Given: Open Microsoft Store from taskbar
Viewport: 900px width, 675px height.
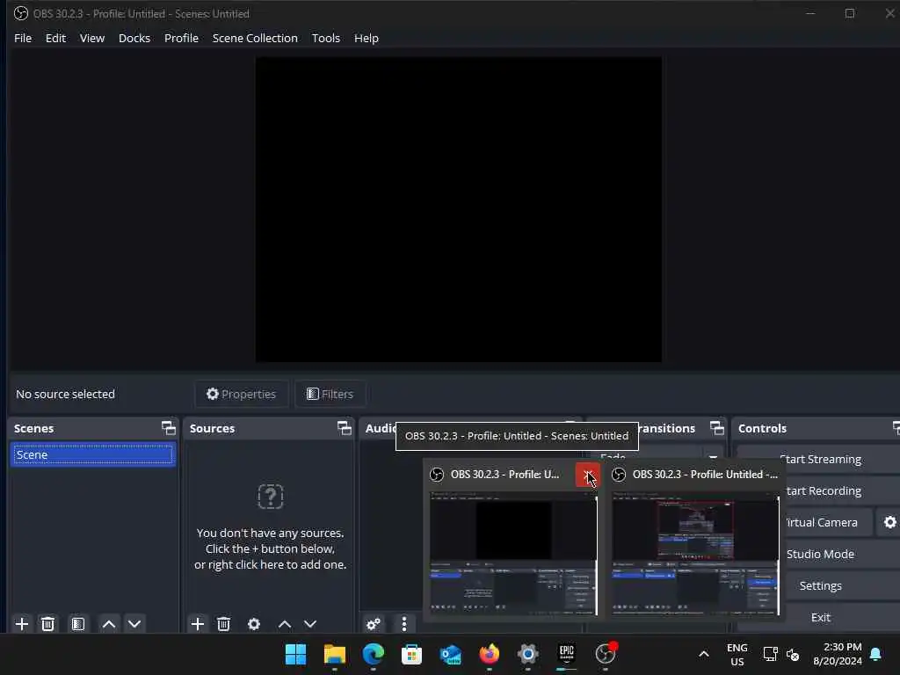Looking at the screenshot, I should tap(411, 654).
